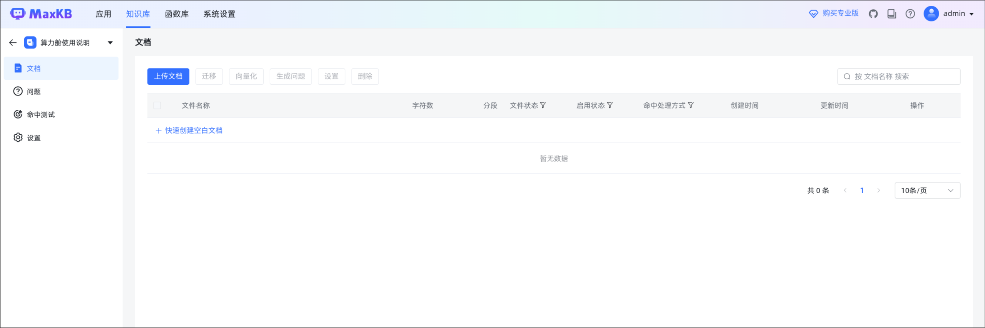Click the plus icon before 快速创建空白文档
Image resolution: width=985 pixels, height=328 pixels.
tap(158, 131)
